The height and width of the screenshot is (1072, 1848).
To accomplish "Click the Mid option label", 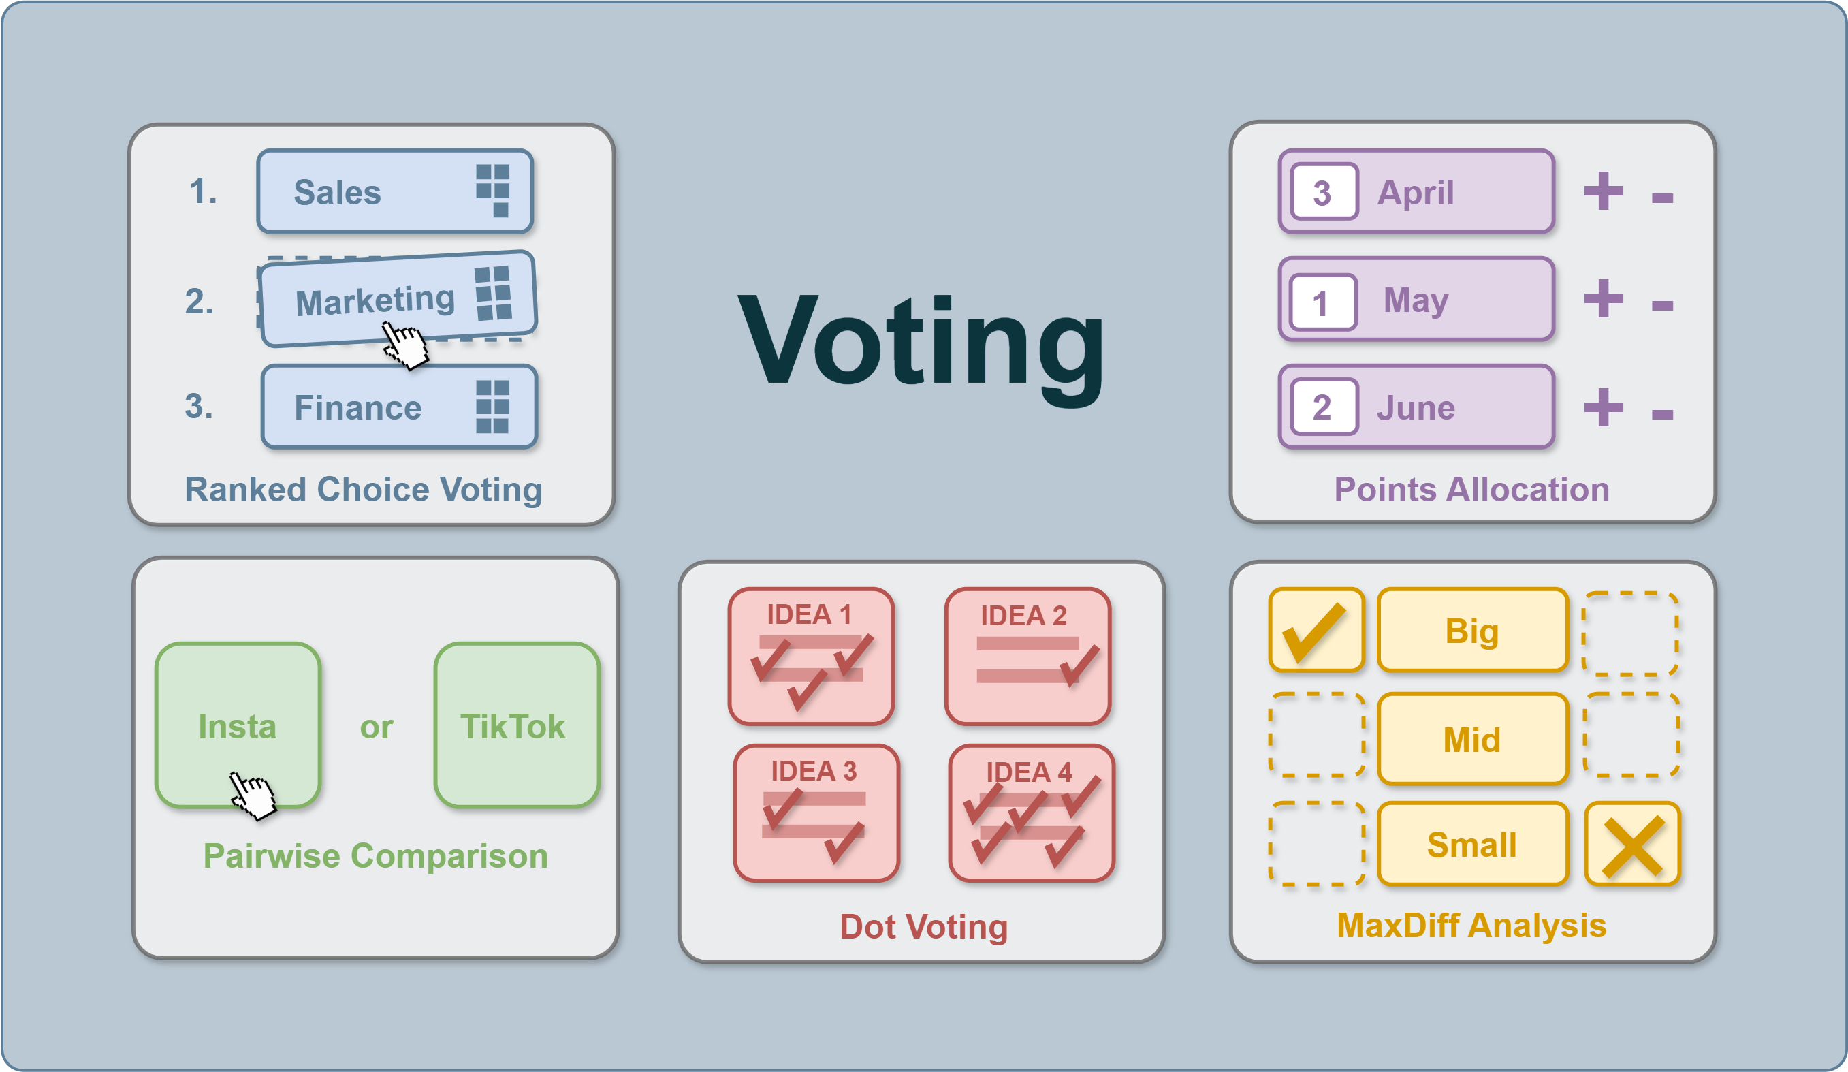I will [x=1473, y=739].
